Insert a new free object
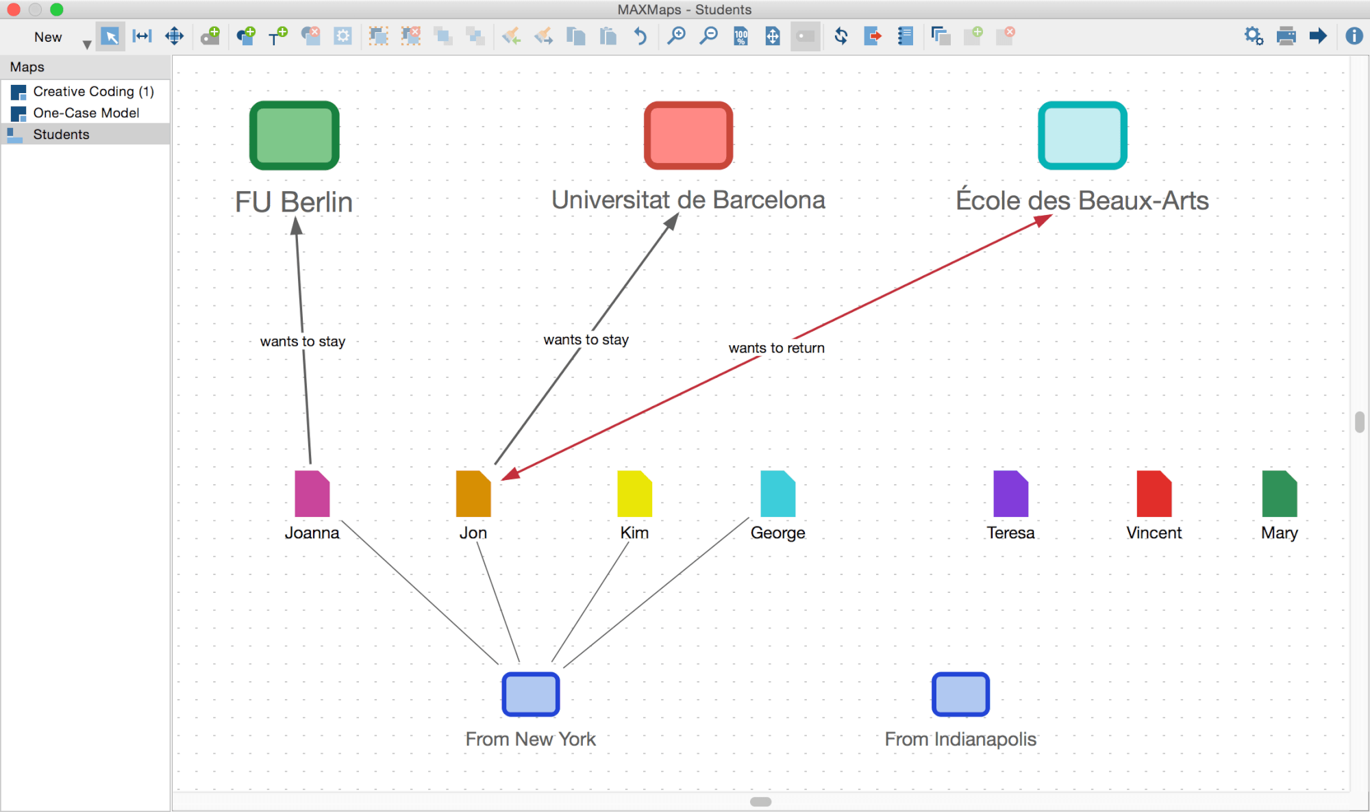 tap(246, 36)
